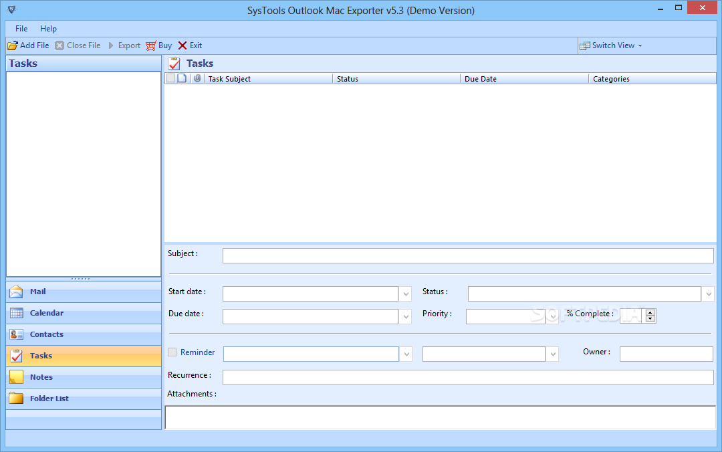This screenshot has height=452, width=722.
Task: Sort by the Due Date column header
Action: coord(525,79)
